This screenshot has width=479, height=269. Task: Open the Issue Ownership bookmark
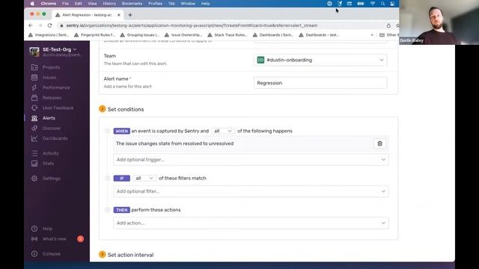(183, 35)
